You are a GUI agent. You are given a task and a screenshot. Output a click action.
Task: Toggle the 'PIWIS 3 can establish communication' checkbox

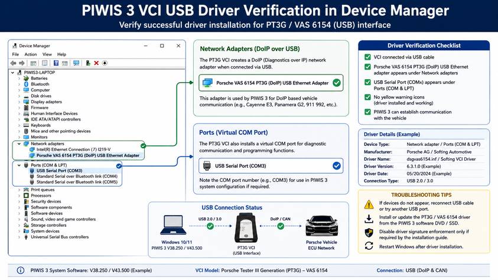pyautogui.click(x=367, y=112)
